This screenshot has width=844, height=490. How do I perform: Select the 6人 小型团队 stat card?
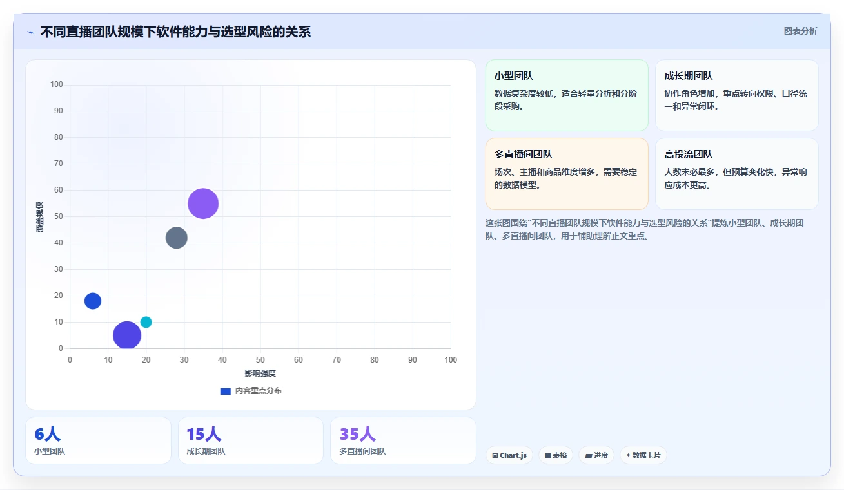click(x=98, y=440)
